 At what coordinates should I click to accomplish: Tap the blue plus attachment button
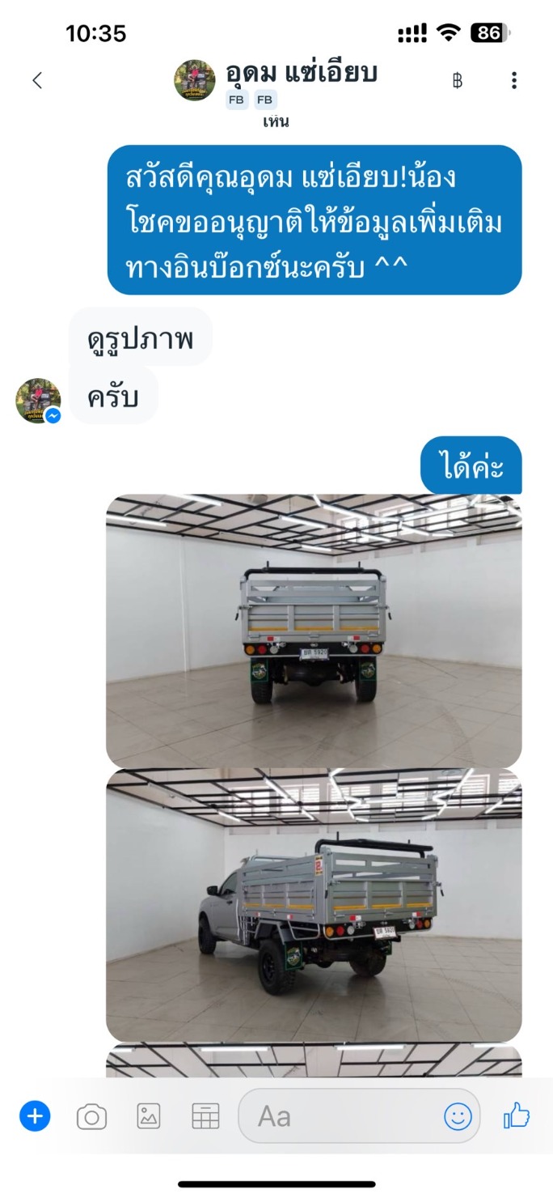35,1117
